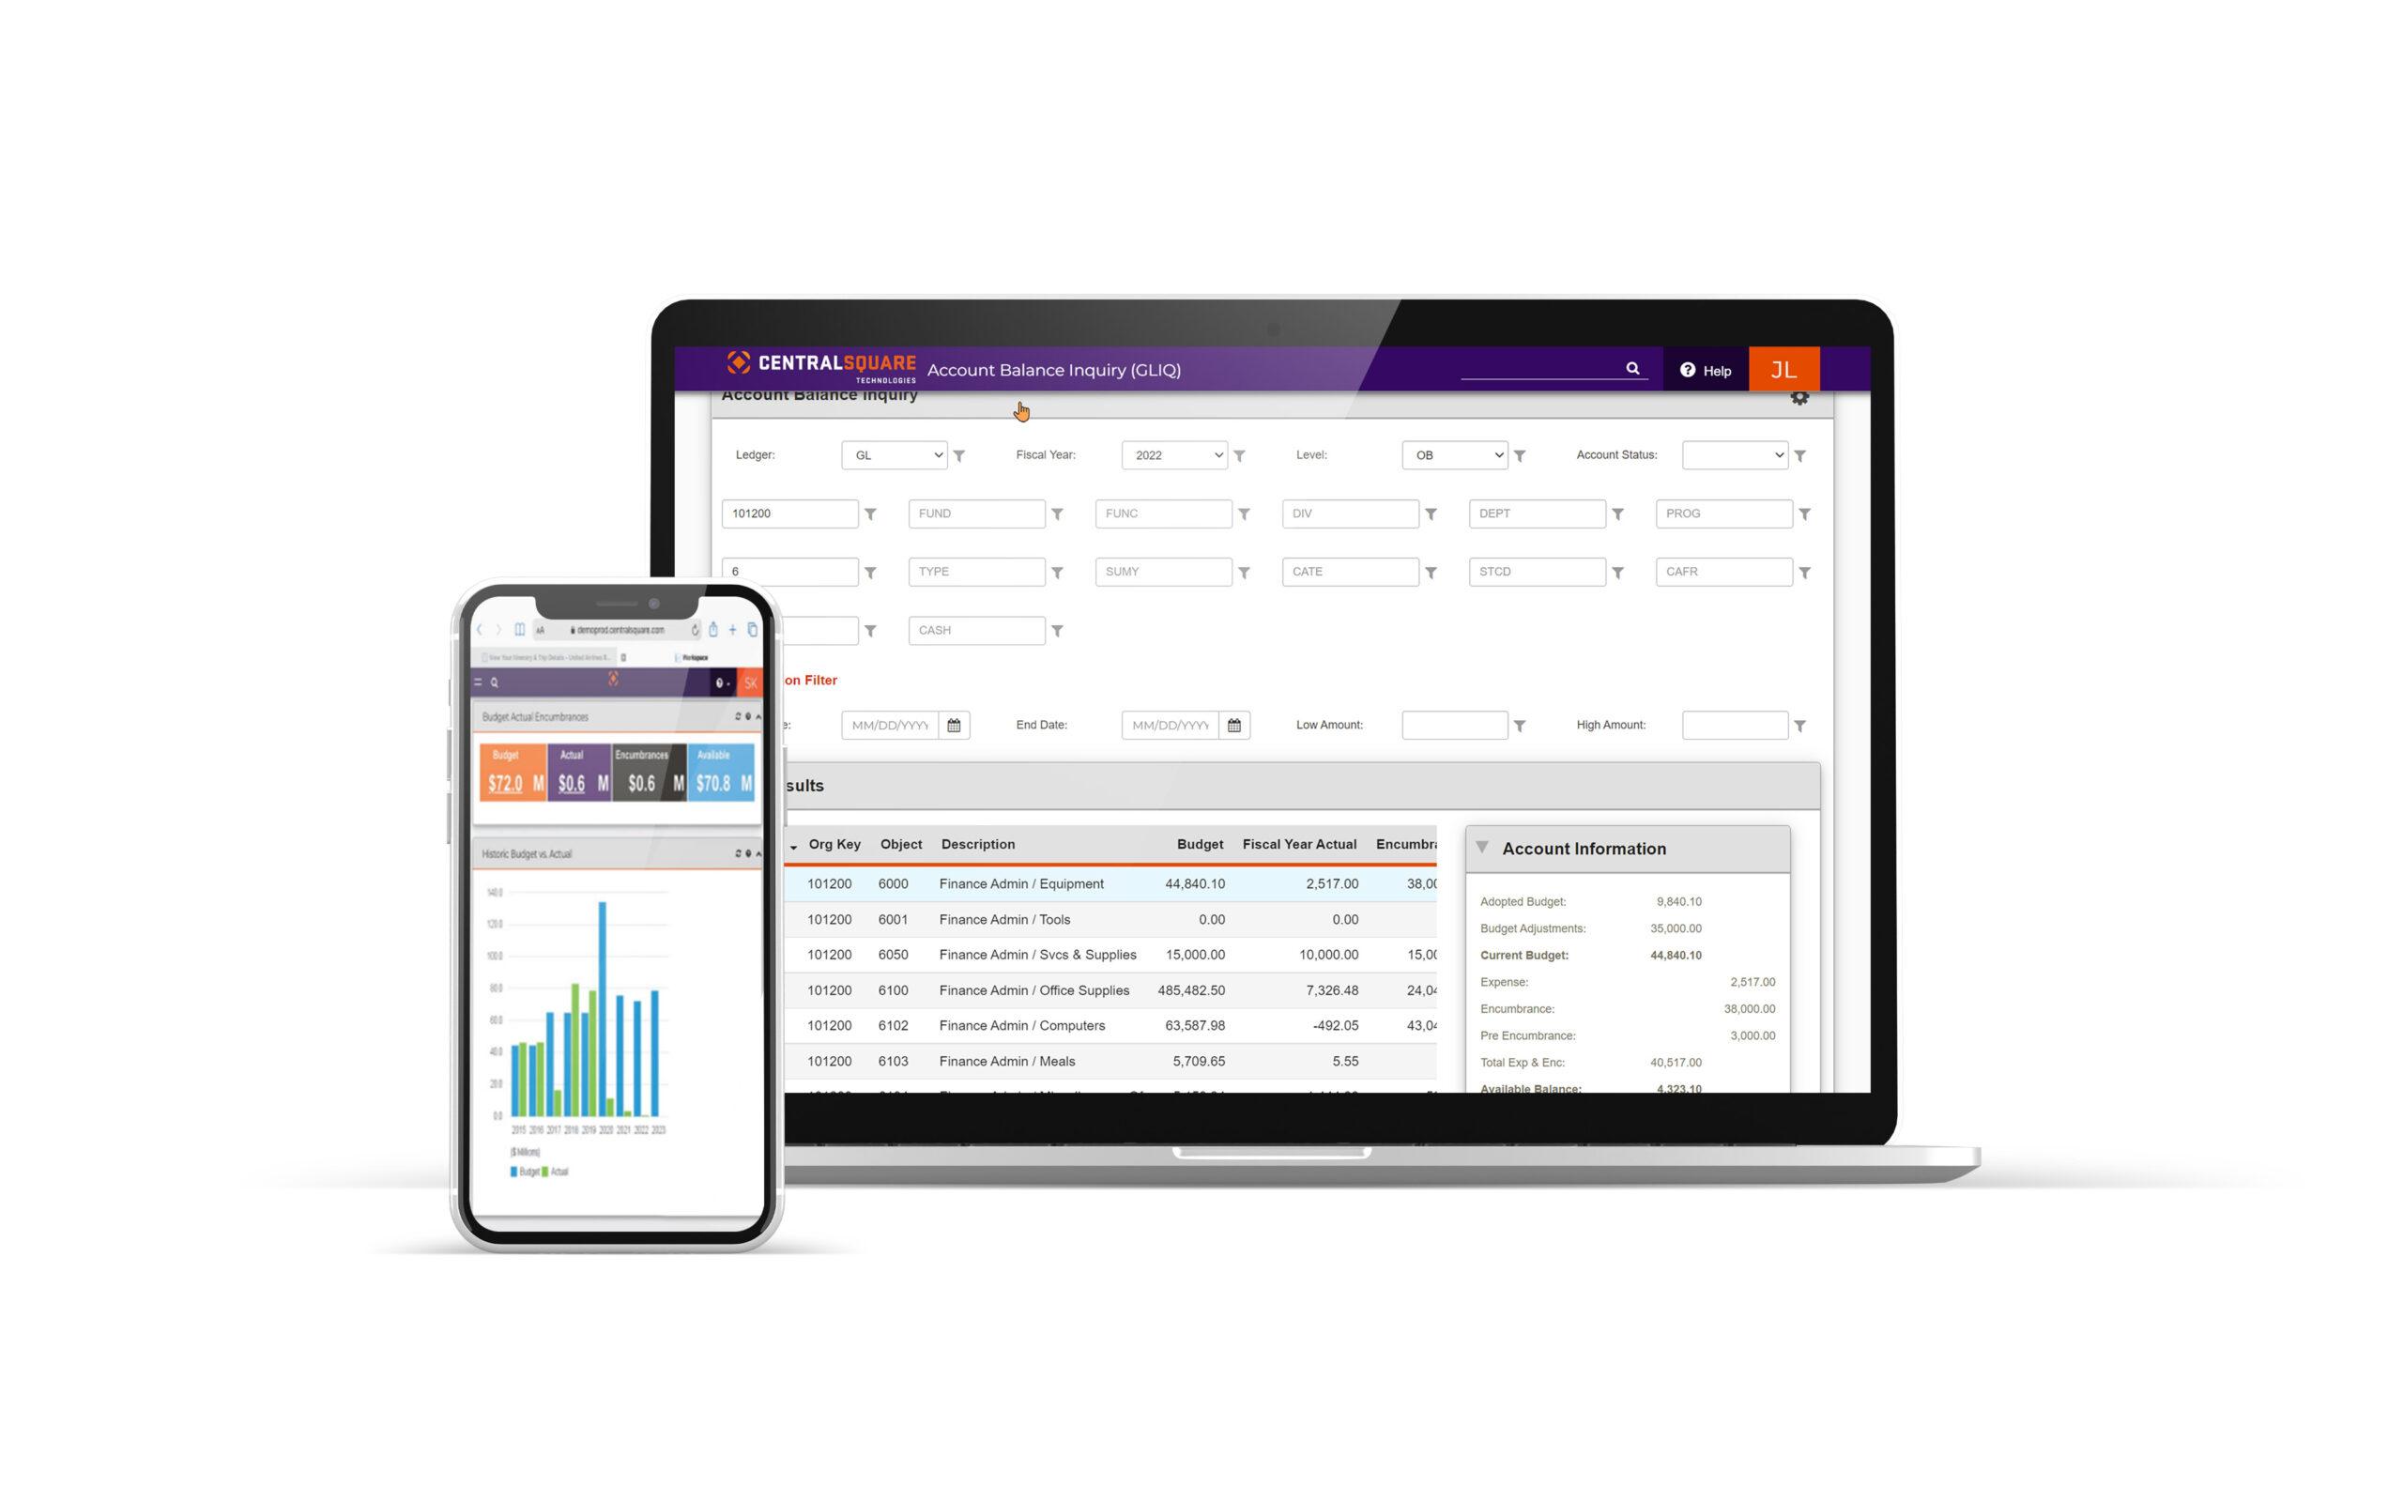The image size is (2403, 1502).
Task: Click the filter icon next to FUNC field
Action: [x=1244, y=513]
